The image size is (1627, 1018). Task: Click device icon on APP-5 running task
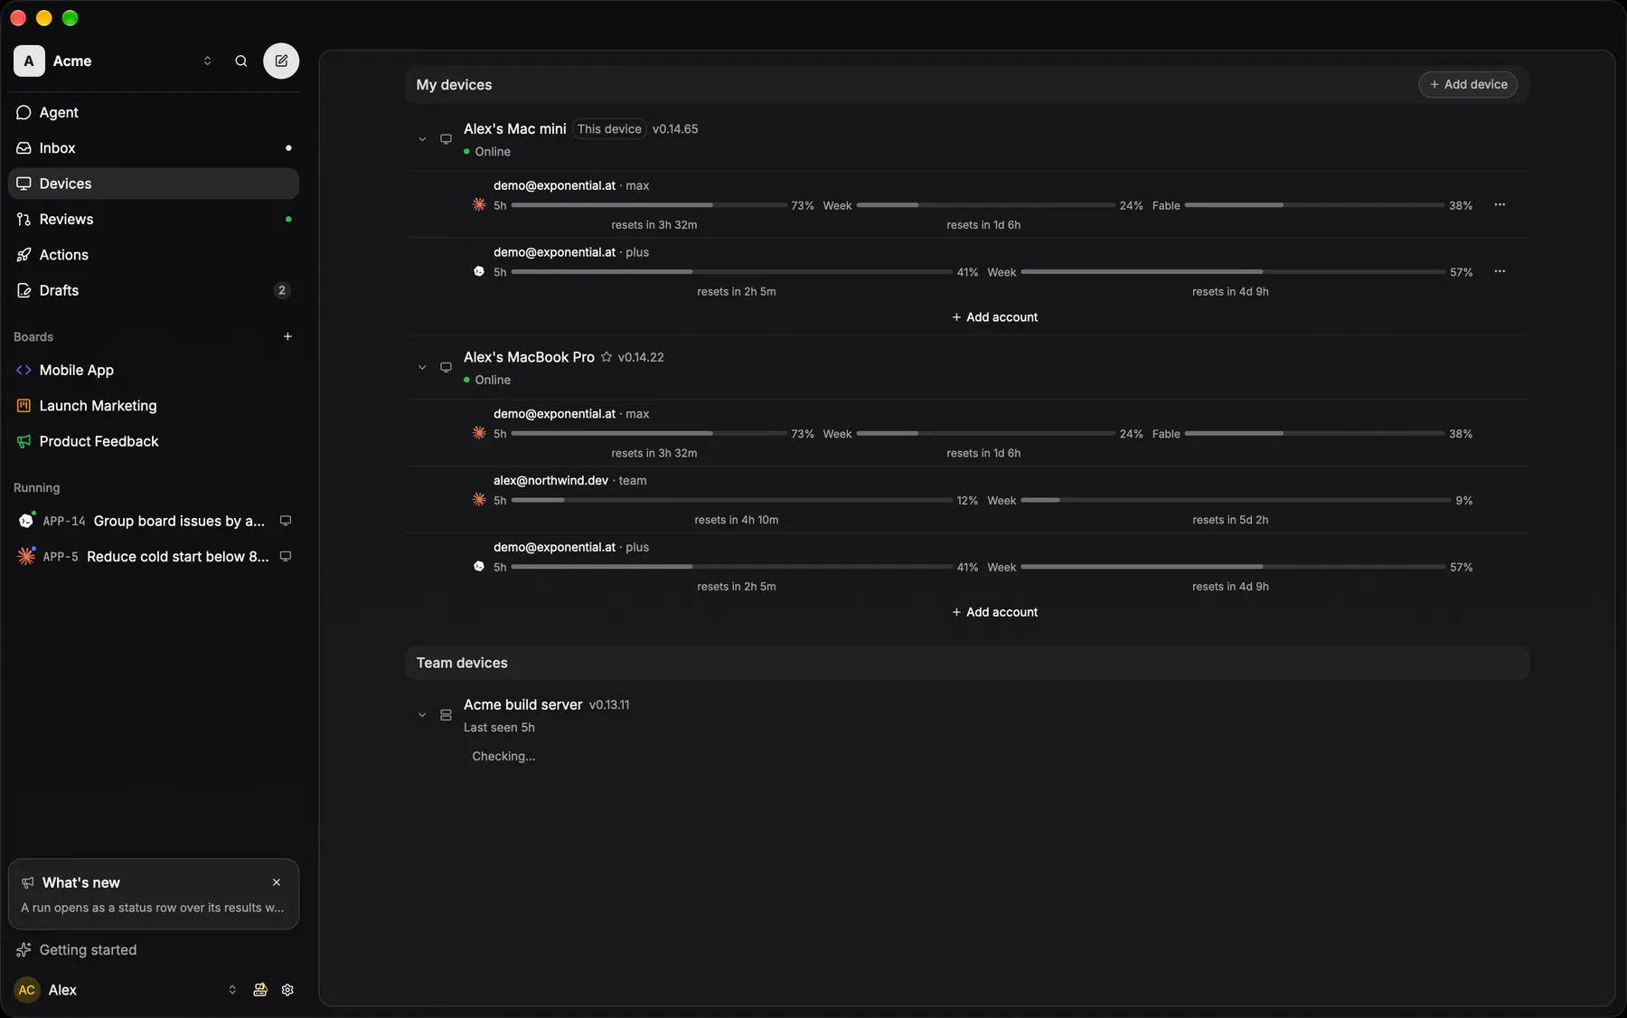[x=286, y=557]
